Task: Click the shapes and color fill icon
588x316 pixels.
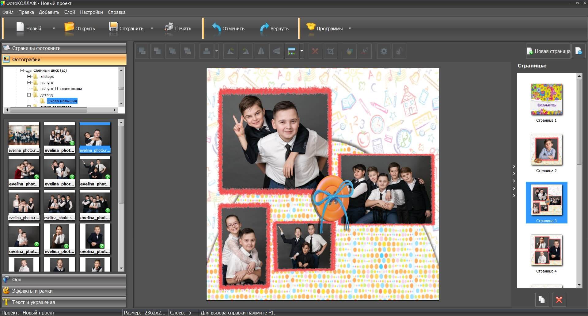Action: click(349, 51)
